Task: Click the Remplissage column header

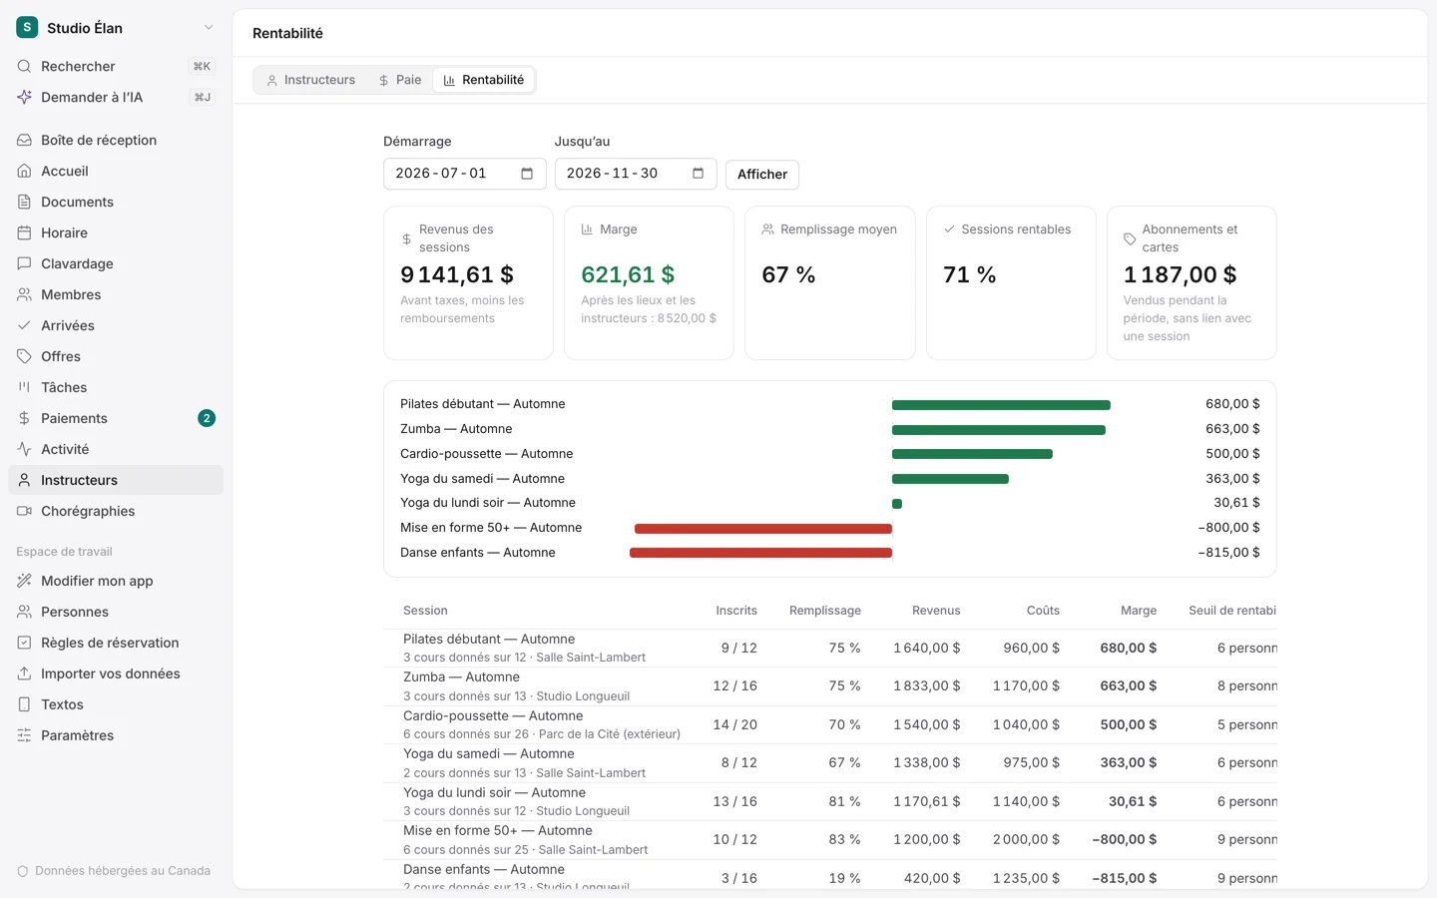Action: click(x=824, y=611)
